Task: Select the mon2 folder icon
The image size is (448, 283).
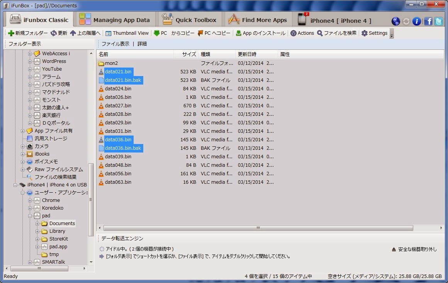Action: point(101,63)
